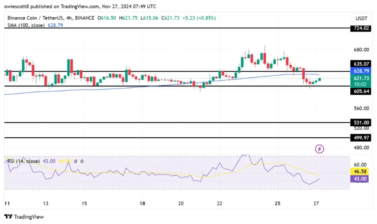The image size is (377, 224).
Task: Click the date 22 on time axis
Action: (x=220, y=204)
